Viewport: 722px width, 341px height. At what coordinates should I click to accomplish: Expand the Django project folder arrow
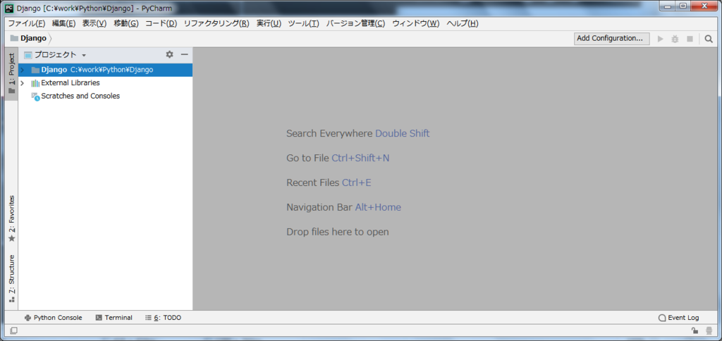point(22,70)
